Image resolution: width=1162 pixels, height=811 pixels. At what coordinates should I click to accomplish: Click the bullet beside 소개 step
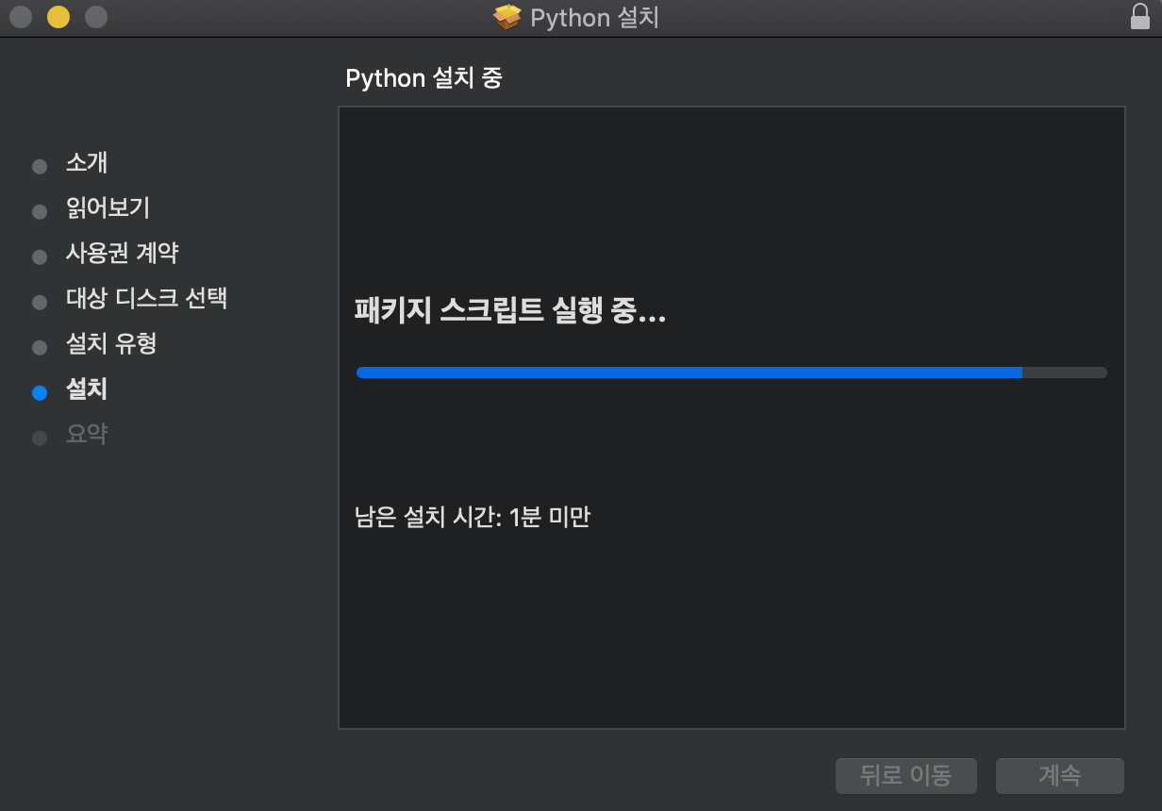coord(40,167)
